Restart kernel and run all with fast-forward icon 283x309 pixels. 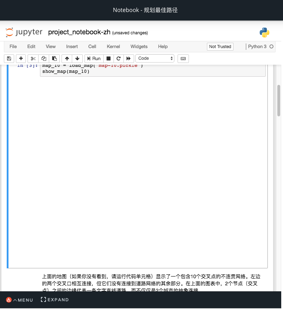pyautogui.click(x=128, y=58)
